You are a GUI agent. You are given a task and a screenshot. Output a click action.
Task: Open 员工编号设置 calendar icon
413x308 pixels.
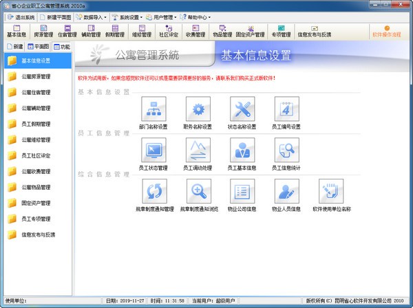pyautogui.click(x=286, y=109)
